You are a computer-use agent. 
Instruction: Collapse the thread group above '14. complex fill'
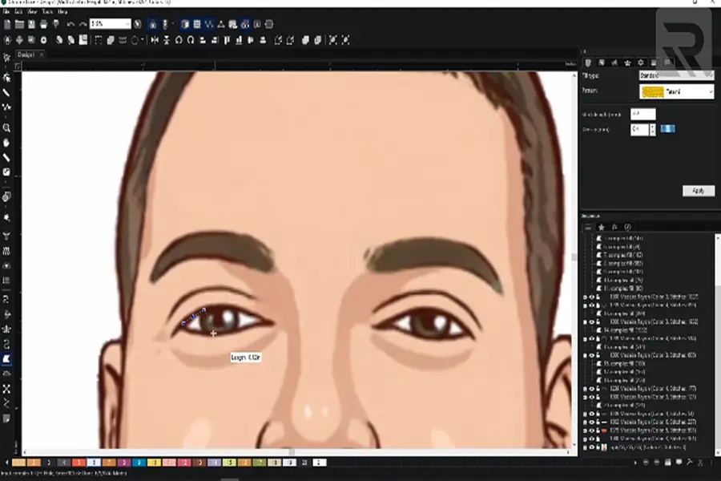click(x=586, y=321)
